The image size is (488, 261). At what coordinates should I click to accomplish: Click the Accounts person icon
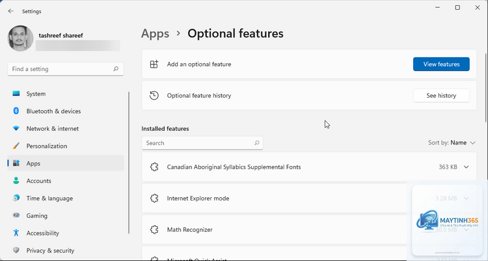point(16,181)
